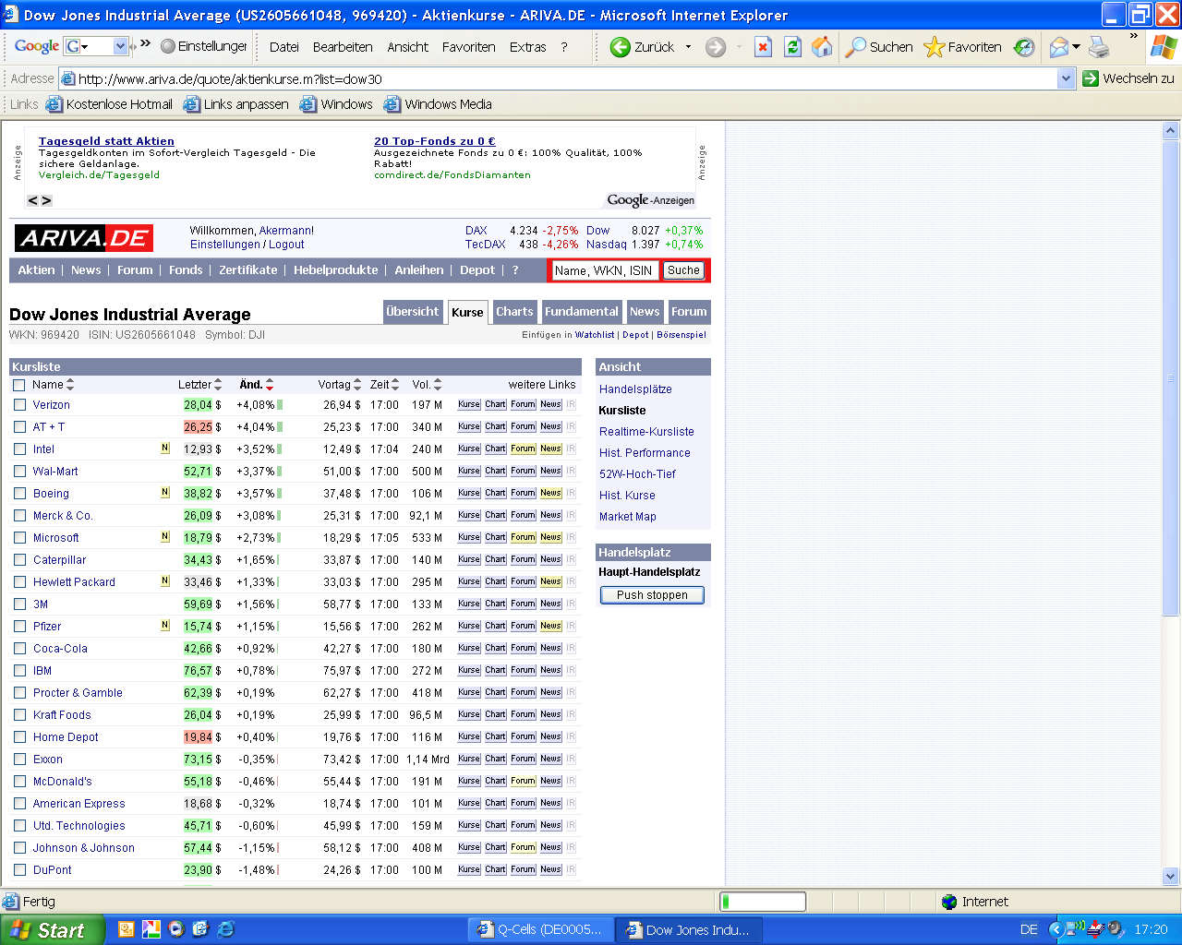1182x945 pixels.
Task: Click the scrollbar down arrow
Action: coord(1170,876)
